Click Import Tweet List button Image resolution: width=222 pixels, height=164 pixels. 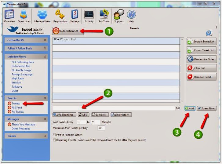[202, 42]
